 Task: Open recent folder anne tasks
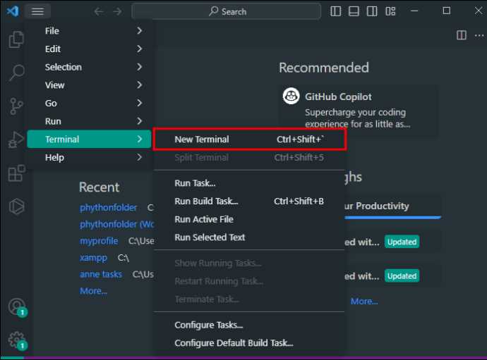[x=101, y=275]
